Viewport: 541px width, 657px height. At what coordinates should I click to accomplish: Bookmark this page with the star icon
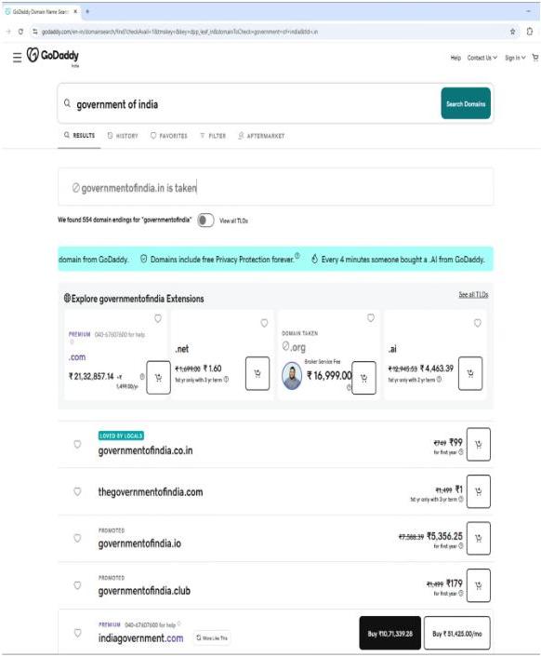click(x=512, y=32)
